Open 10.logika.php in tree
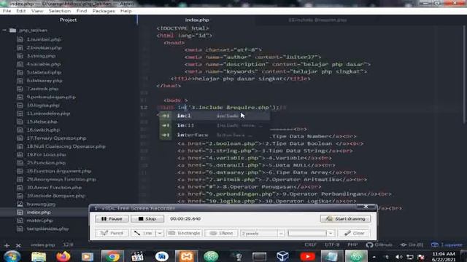This screenshot has width=467, height=262. pos(43,105)
